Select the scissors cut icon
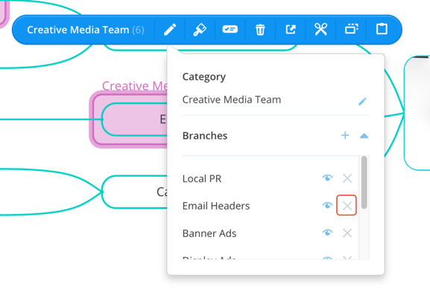430x292 pixels. (x=321, y=29)
